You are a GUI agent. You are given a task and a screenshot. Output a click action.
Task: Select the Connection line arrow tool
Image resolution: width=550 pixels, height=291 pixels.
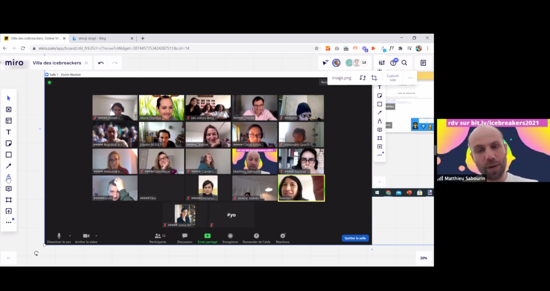(x=9, y=166)
